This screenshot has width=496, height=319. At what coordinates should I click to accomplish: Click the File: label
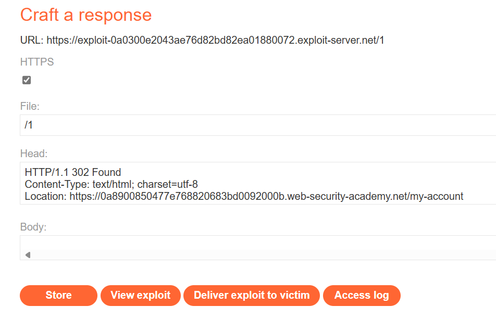tap(30, 106)
